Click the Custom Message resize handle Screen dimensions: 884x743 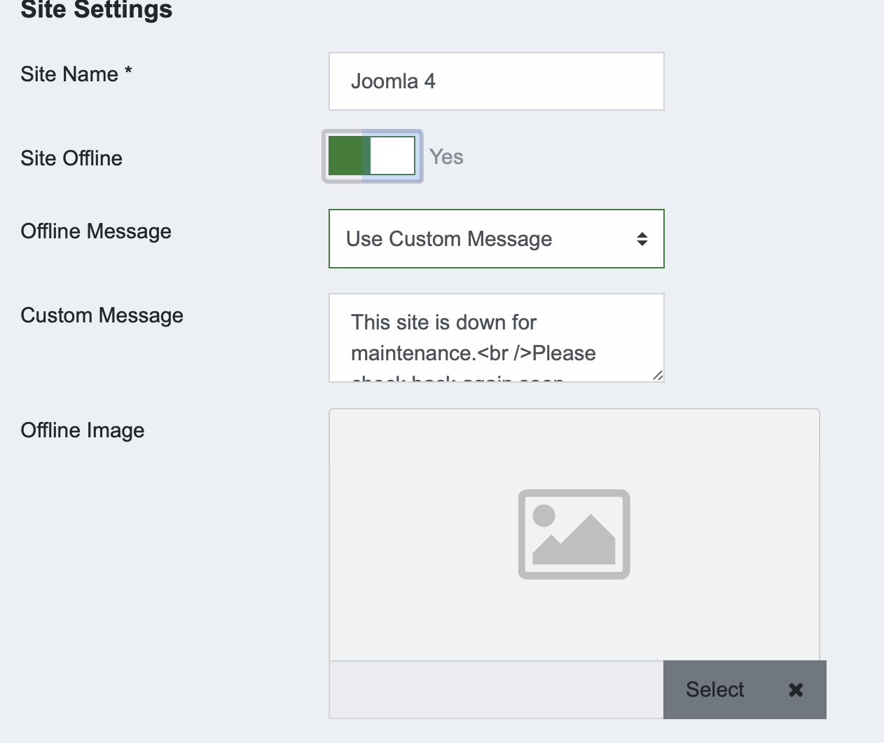(x=657, y=375)
